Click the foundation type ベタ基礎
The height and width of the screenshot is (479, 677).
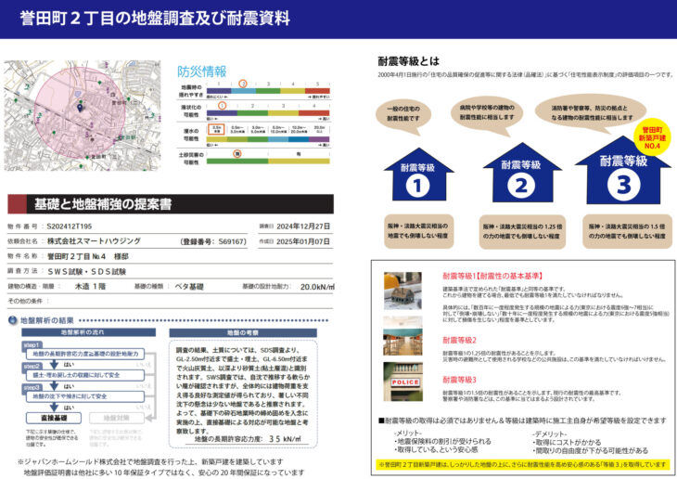[x=189, y=287]
